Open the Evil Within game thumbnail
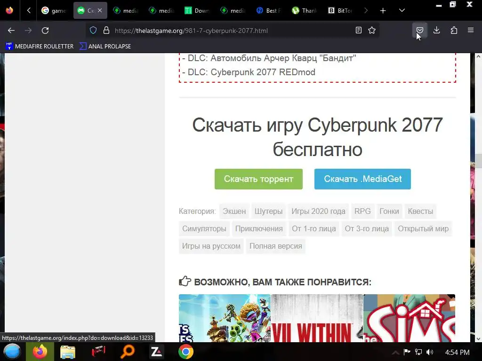The image size is (482, 361). [x=317, y=318]
